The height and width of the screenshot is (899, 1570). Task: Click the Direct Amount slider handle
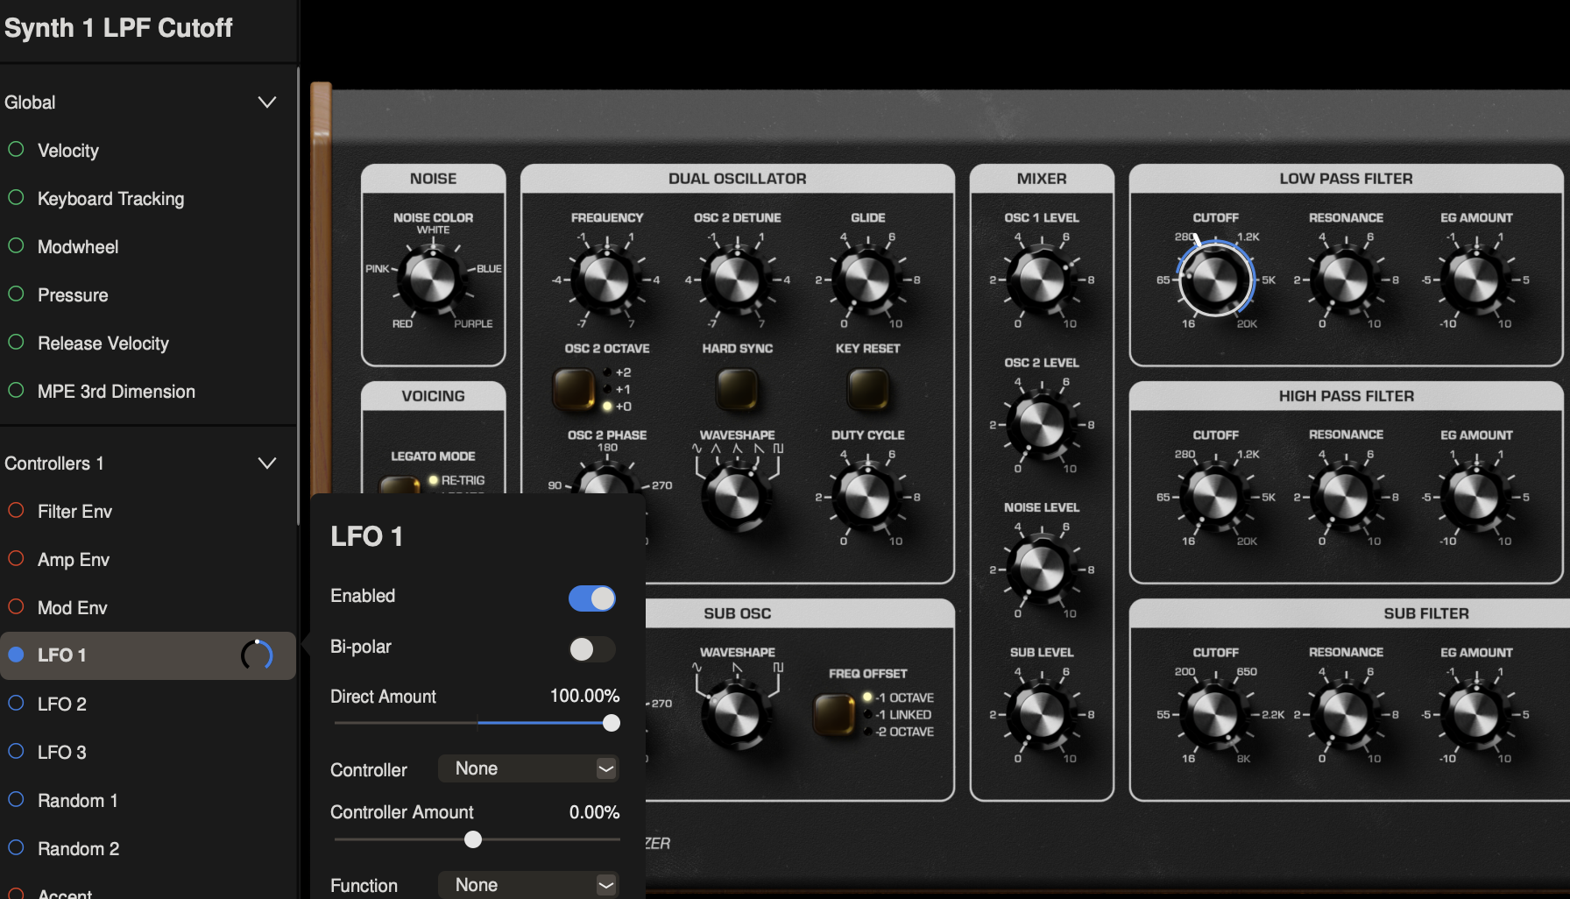pyautogui.click(x=612, y=723)
